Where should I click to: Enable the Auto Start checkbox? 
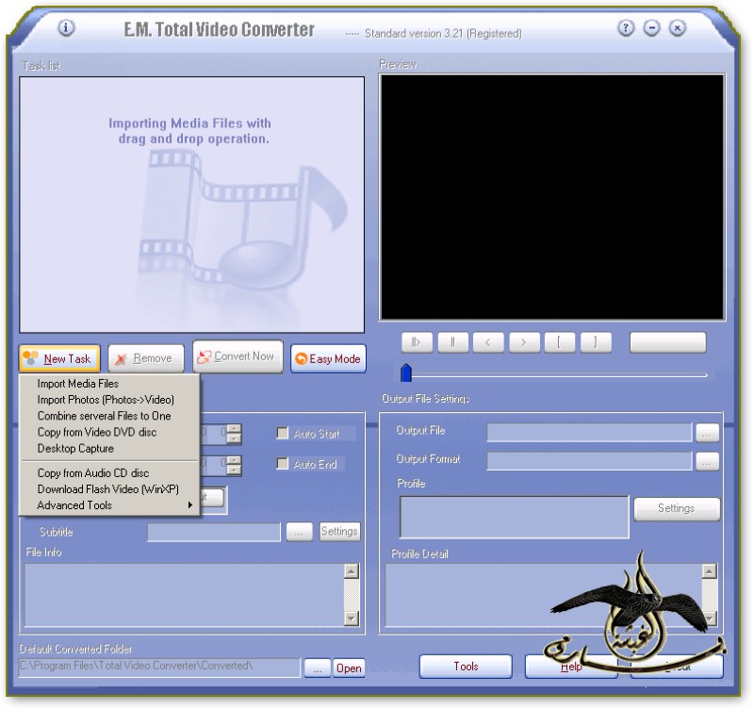(x=283, y=433)
